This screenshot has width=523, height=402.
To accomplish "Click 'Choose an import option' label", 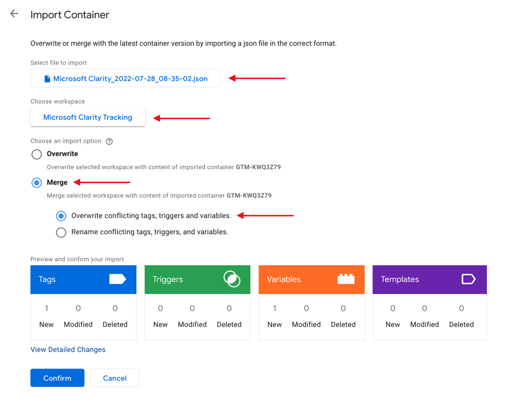I will pyautogui.click(x=66, y=141).
